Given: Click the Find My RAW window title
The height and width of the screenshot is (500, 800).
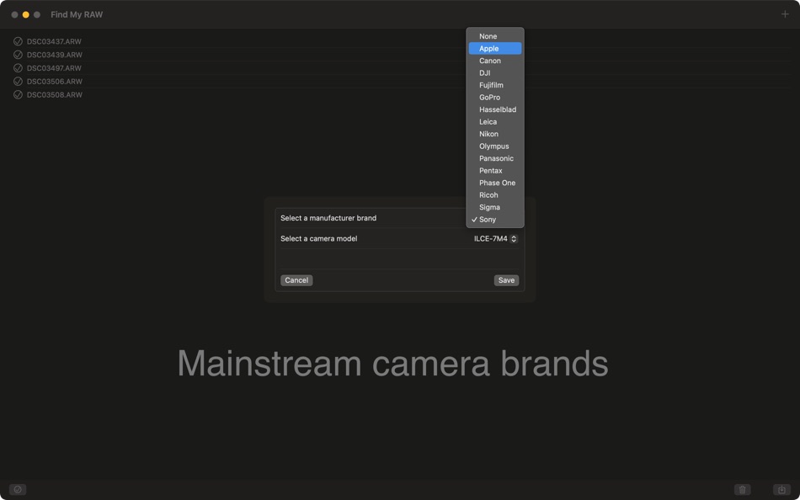Looking at the screenshot, I should (x=77, y=15).
